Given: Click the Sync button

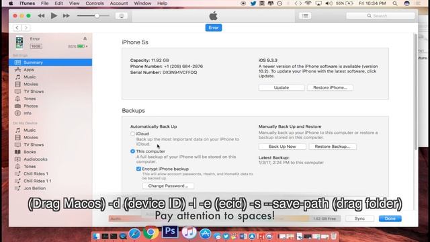Looking at the screenshot, I should (x=359, y=218).
